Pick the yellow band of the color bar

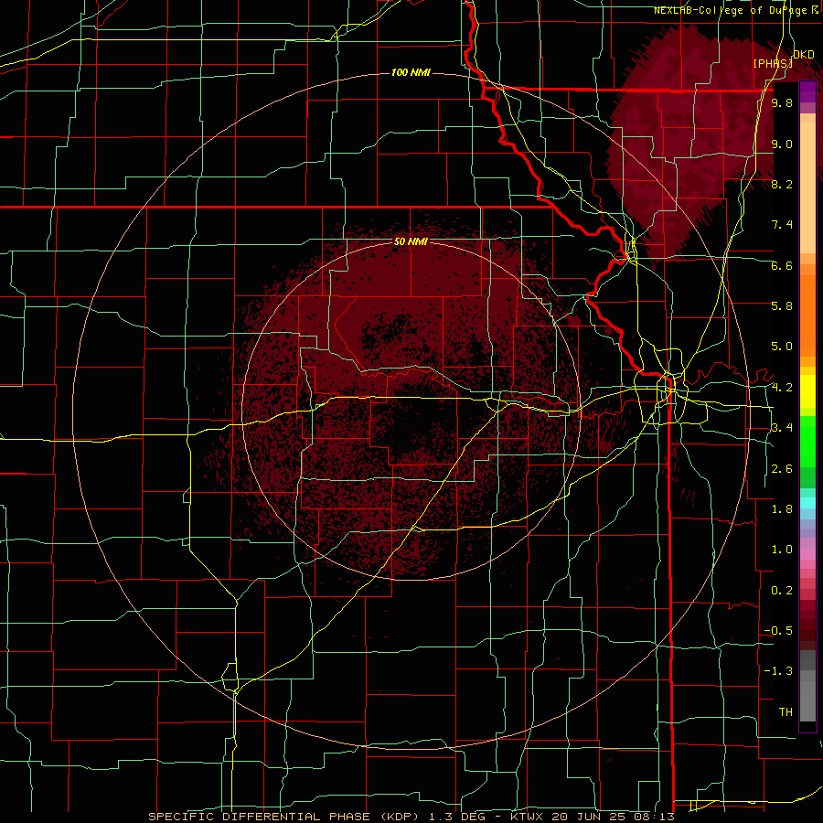click(x=807, y=391)
